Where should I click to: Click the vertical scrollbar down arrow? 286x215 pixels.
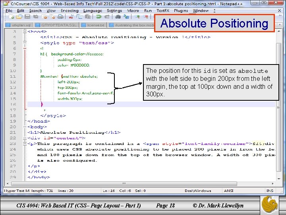coord(279,179)
